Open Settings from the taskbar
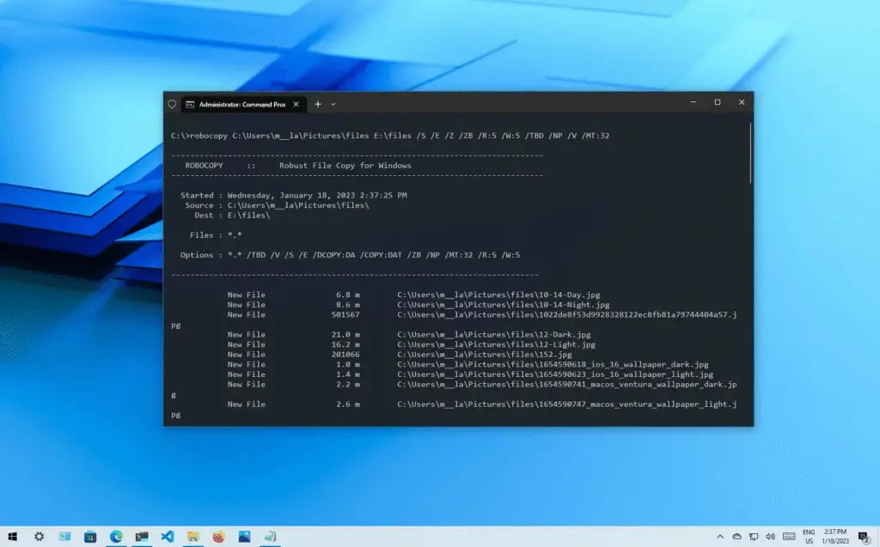Image resolution: width=880 pixels, height=547 pixels. [40, 537]
